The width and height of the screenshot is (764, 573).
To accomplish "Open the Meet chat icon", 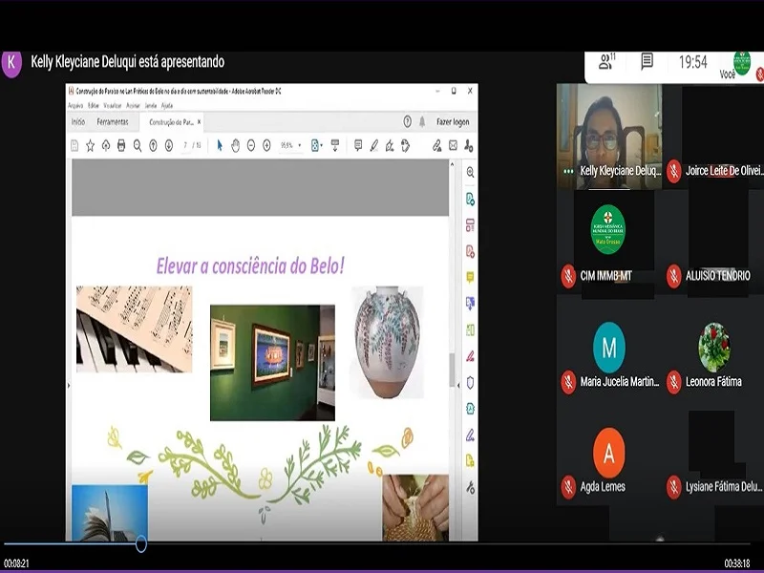I will 647,62.
